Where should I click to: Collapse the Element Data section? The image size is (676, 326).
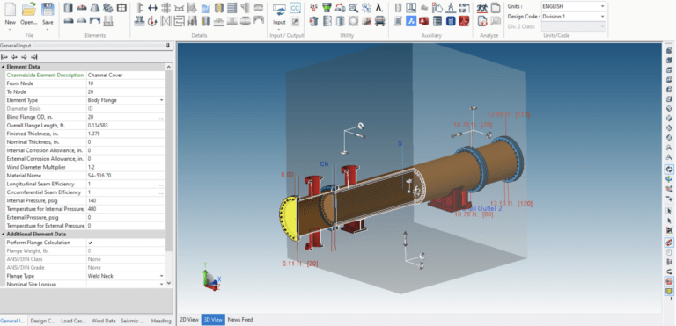(4, 67)
